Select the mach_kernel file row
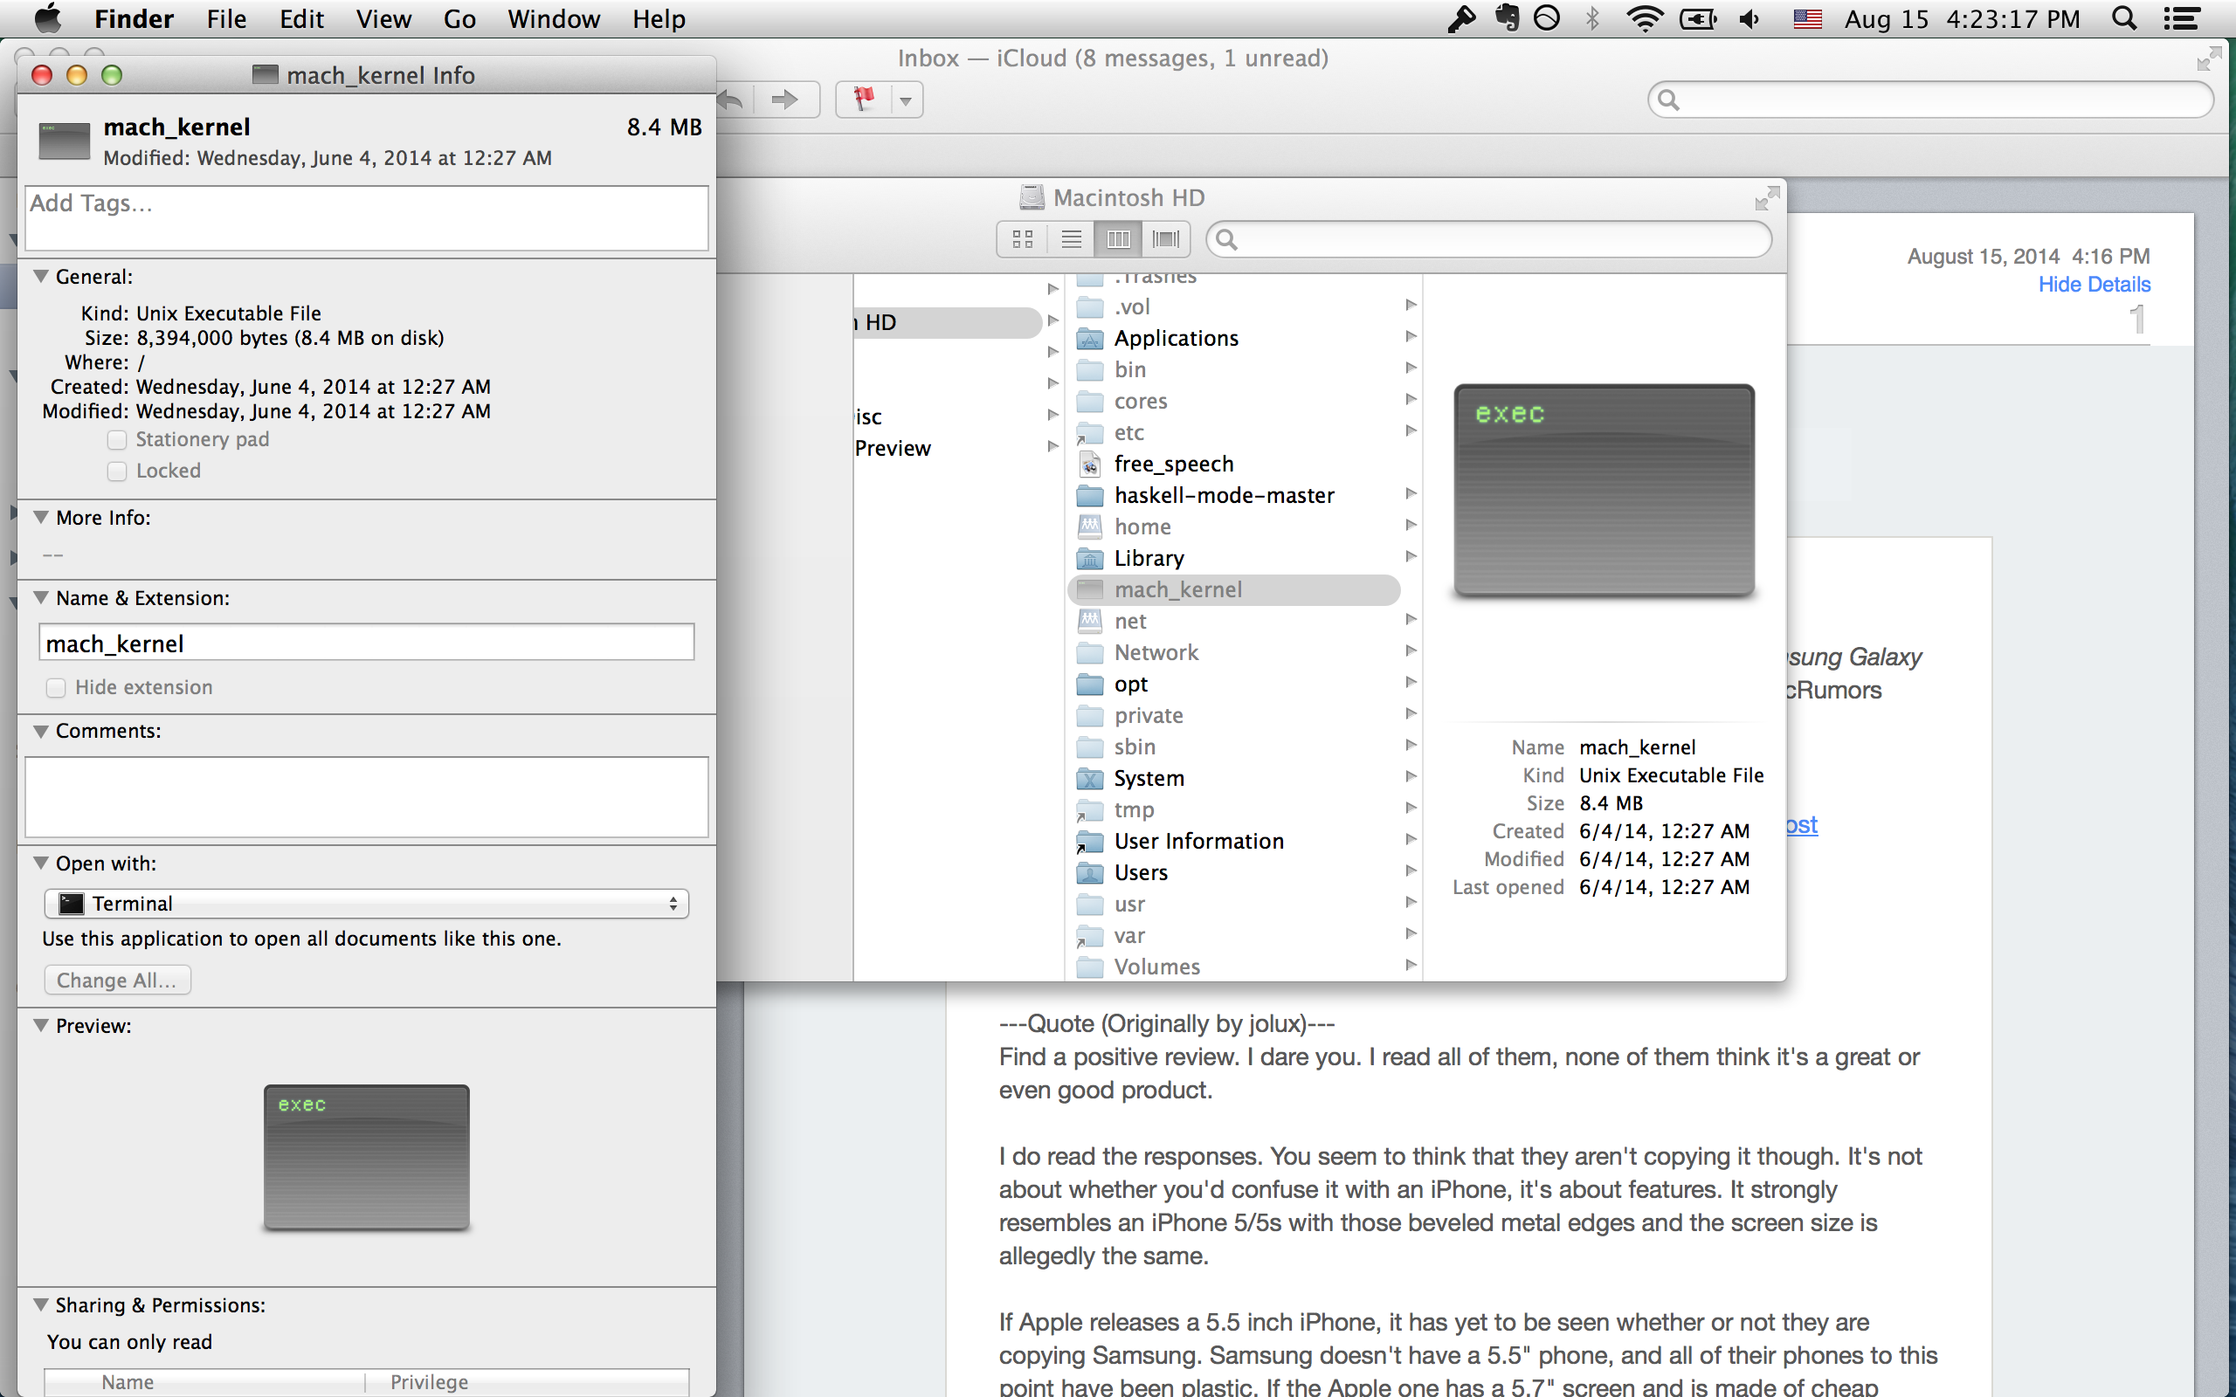 point(1234,589)
